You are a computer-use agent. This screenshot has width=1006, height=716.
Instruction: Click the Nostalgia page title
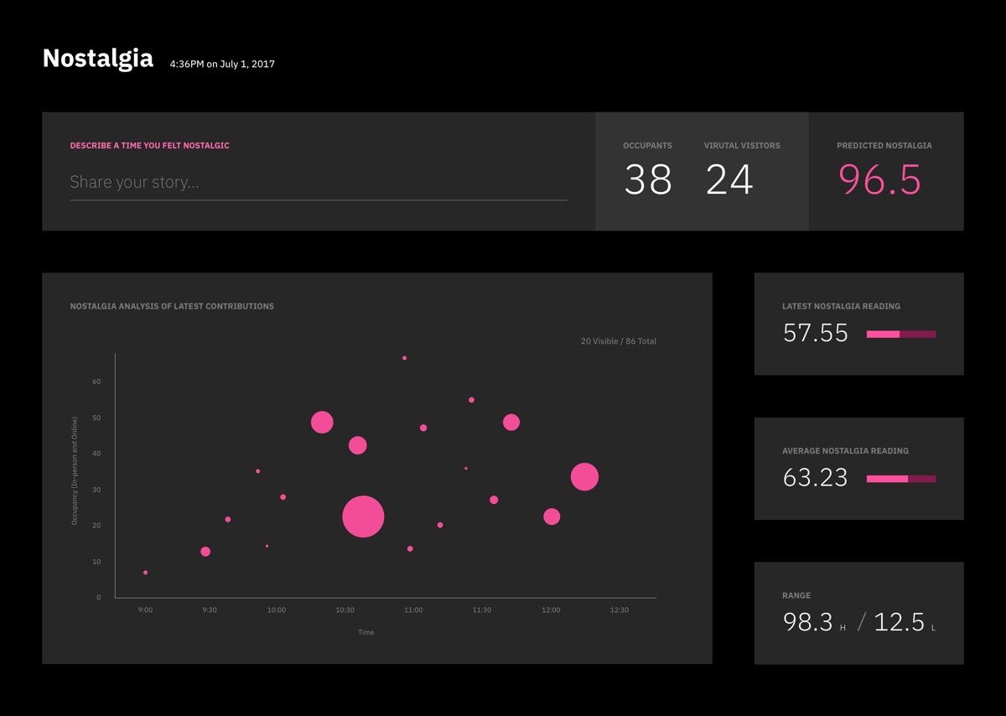click(x=98, y=59)
